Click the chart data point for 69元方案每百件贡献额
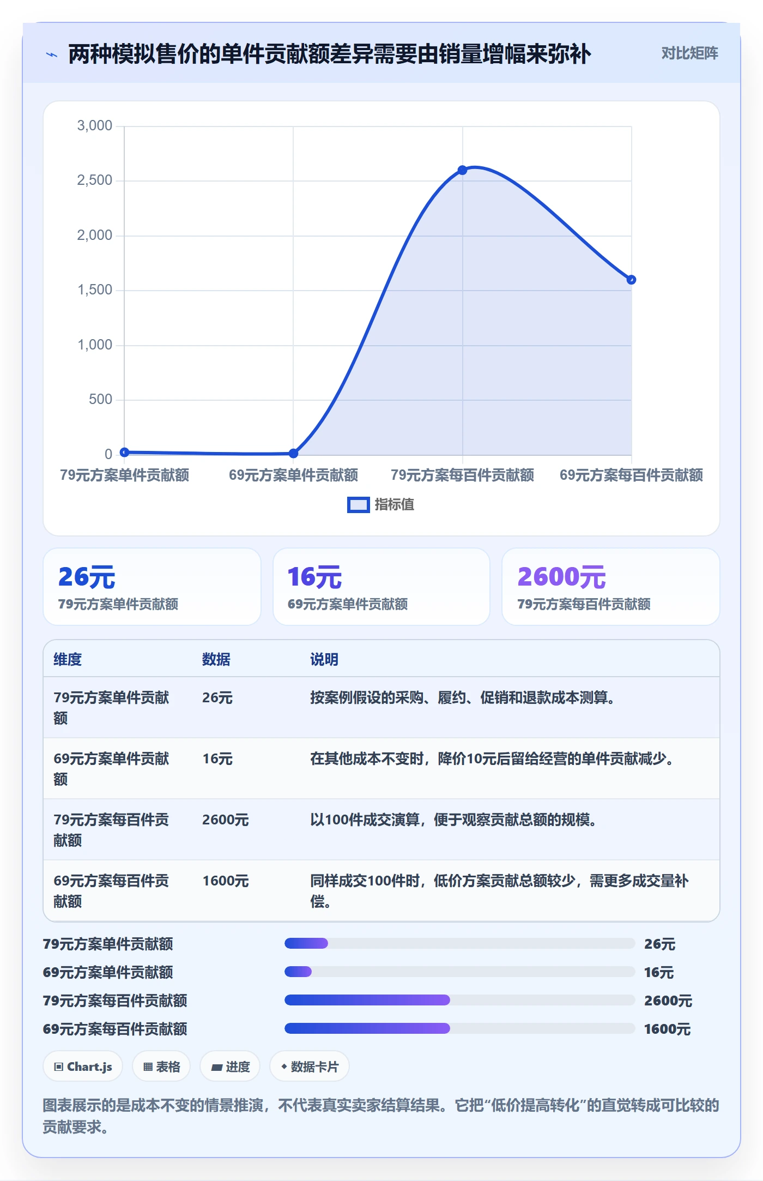 click(631, 280)
